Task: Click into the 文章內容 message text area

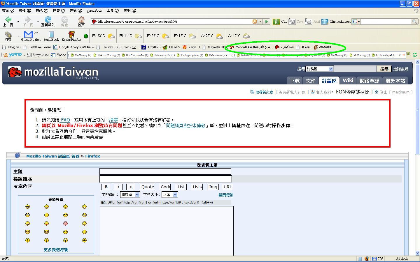Action: coord(167,231)
